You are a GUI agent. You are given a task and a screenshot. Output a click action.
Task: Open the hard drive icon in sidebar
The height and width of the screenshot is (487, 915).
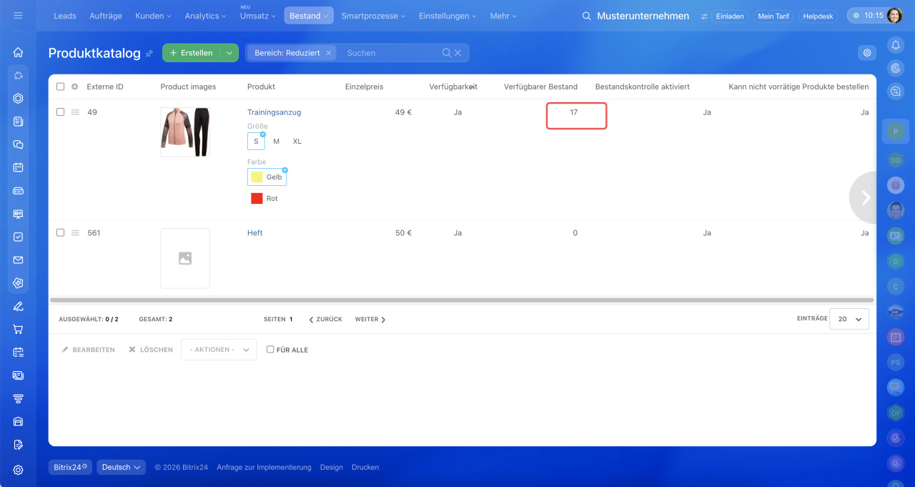tap(18, 191)
